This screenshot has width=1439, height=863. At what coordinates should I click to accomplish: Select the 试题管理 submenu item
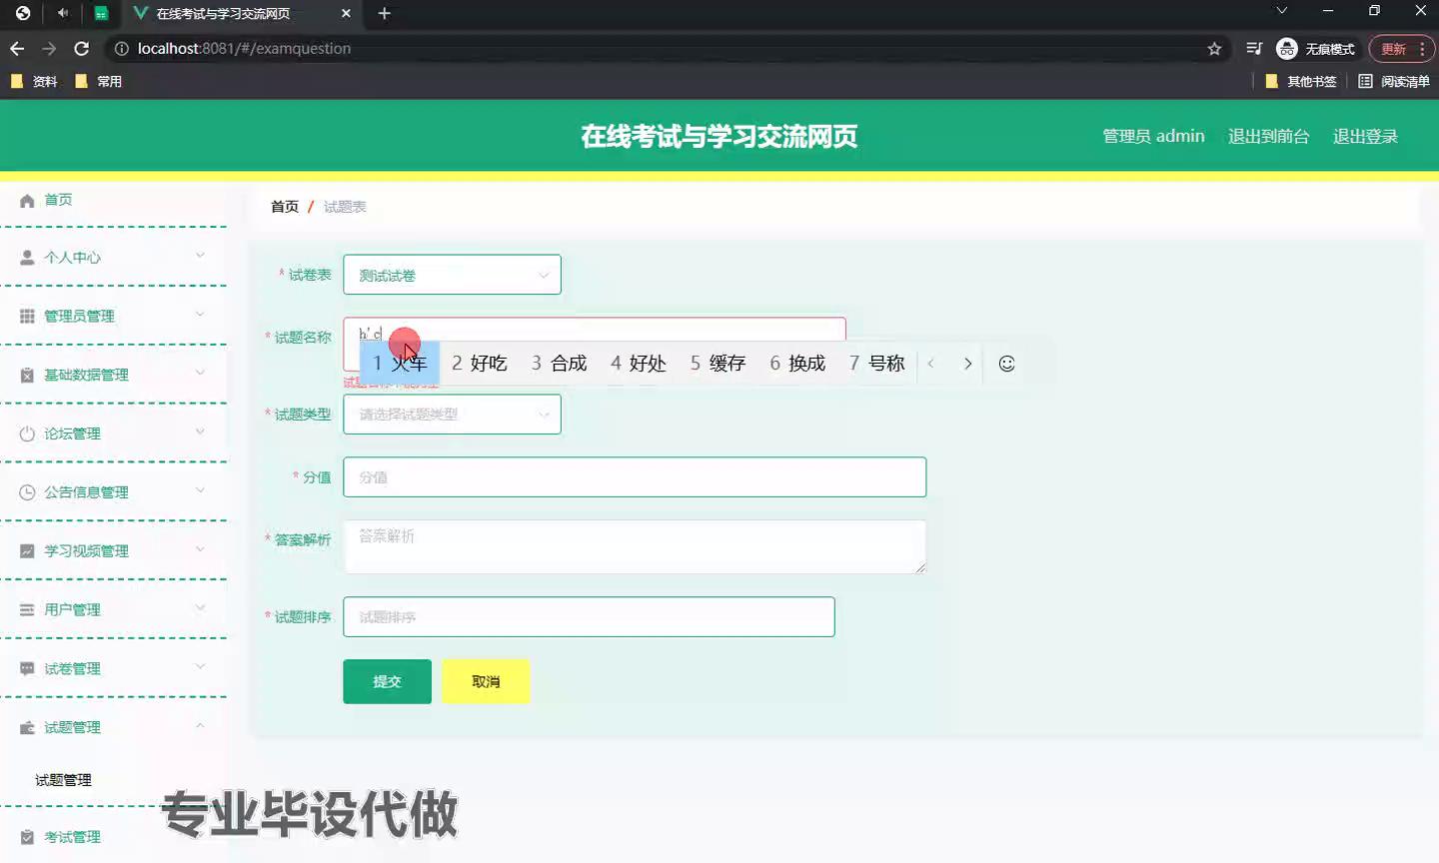(x=63, y=780)
